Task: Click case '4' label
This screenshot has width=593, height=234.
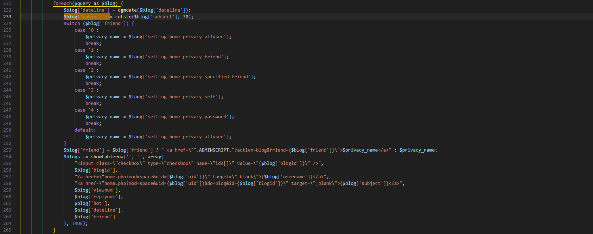Action: (87, 110)
